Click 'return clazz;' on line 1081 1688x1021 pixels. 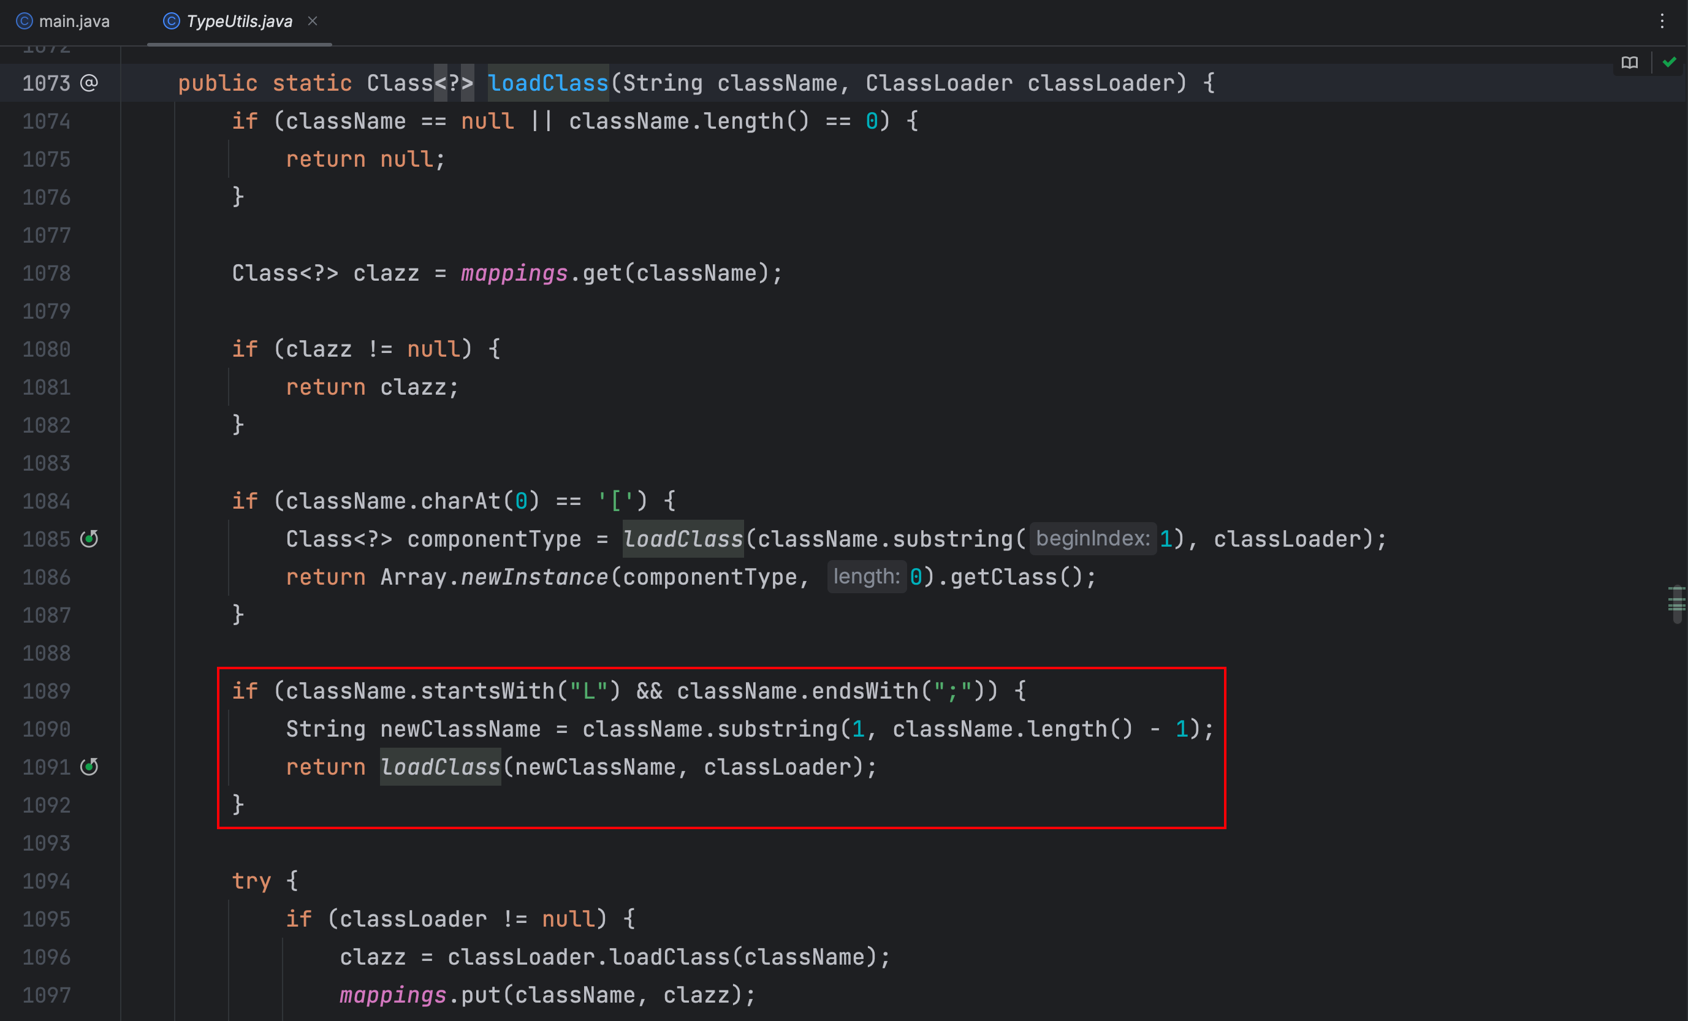(x=373, y=387)
